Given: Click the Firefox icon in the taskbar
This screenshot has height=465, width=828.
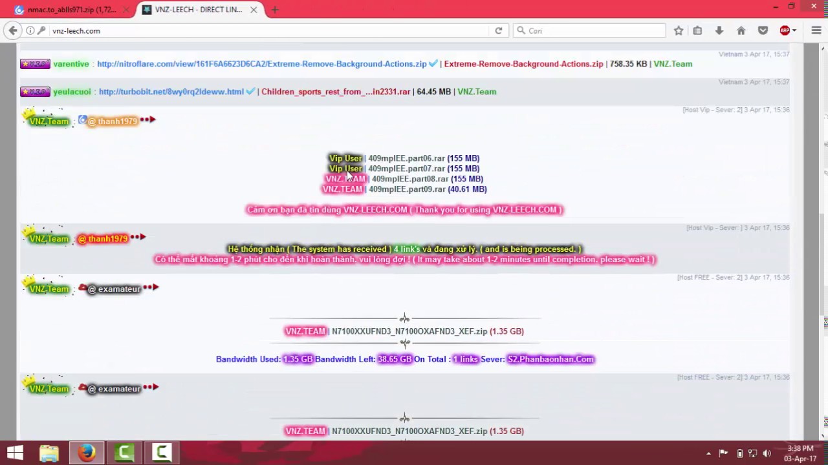Looking at the screenshot, I should 87,453.
